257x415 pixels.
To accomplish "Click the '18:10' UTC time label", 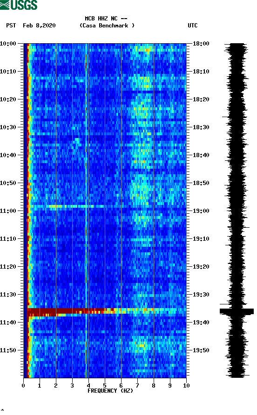I will [201, 72].
